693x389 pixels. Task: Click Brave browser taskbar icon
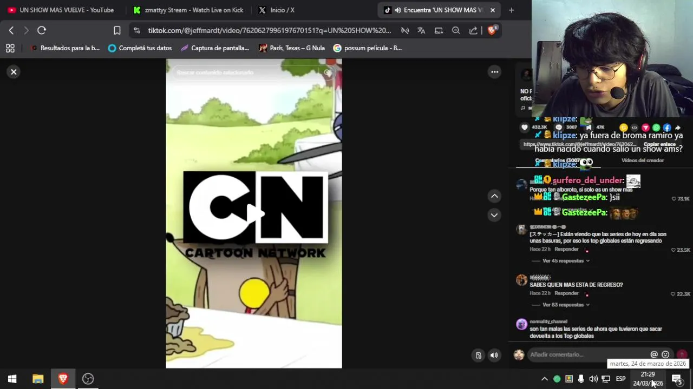(x=63, y=379)
